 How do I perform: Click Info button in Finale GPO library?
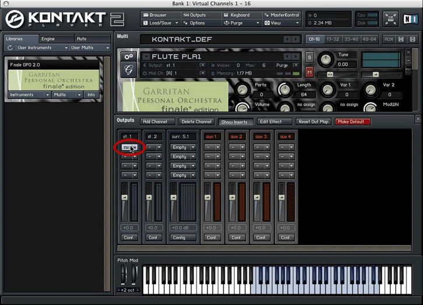pos(91,94)
